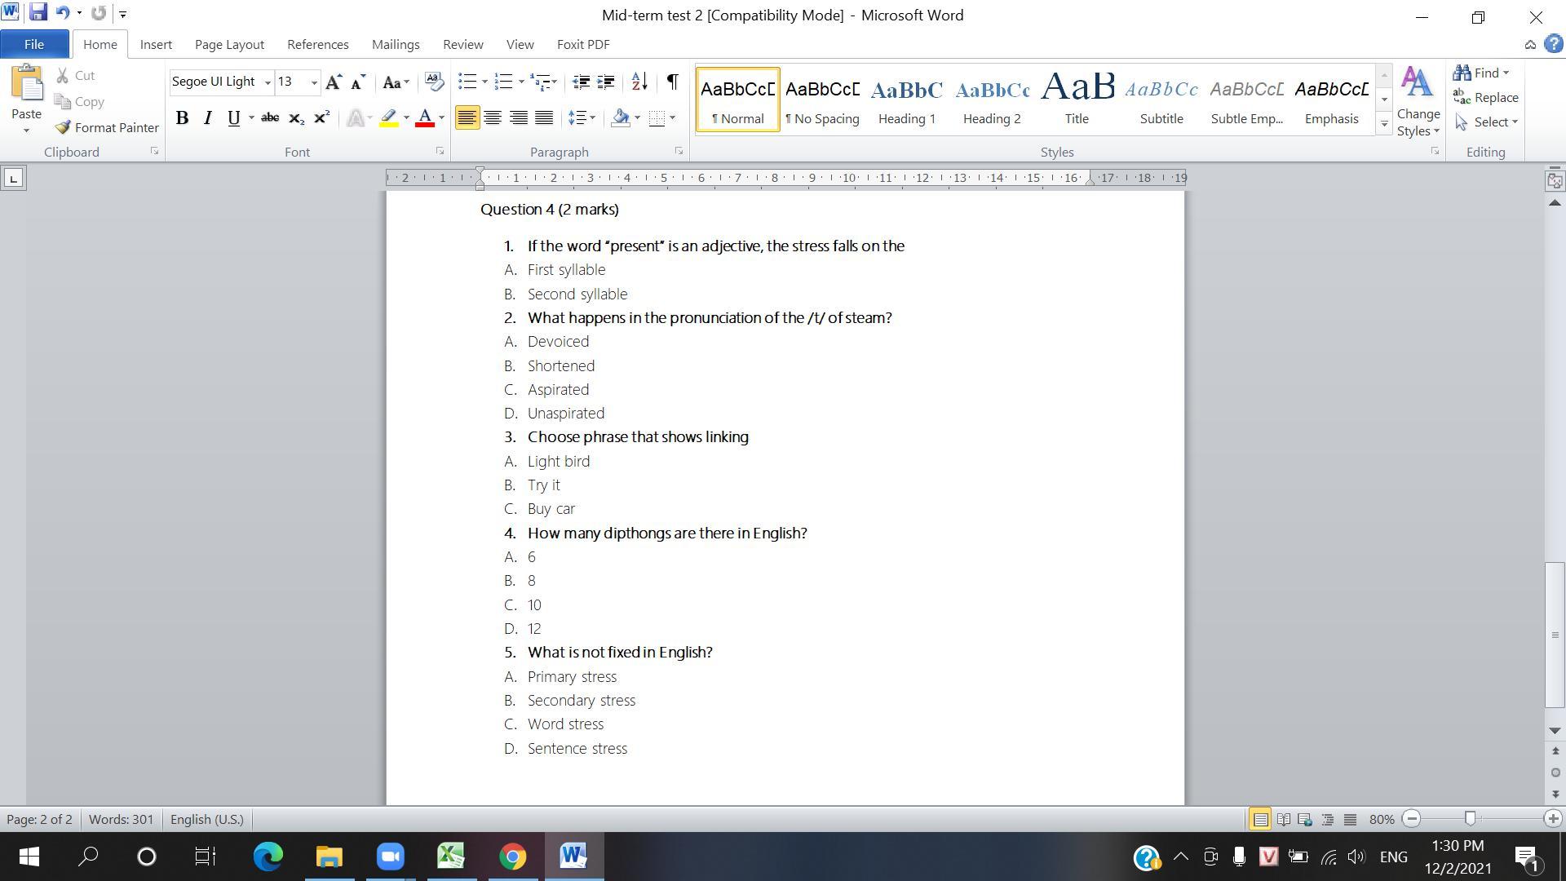Expand font size dropdown list
The width and height of the screenshot is (1566, 881).
(314, 82)
